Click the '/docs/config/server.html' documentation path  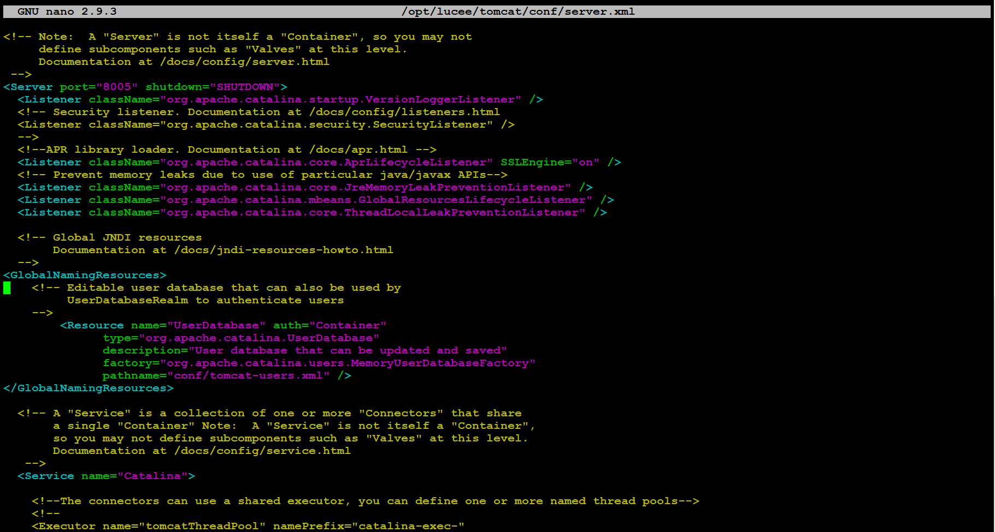pos(245,62)
